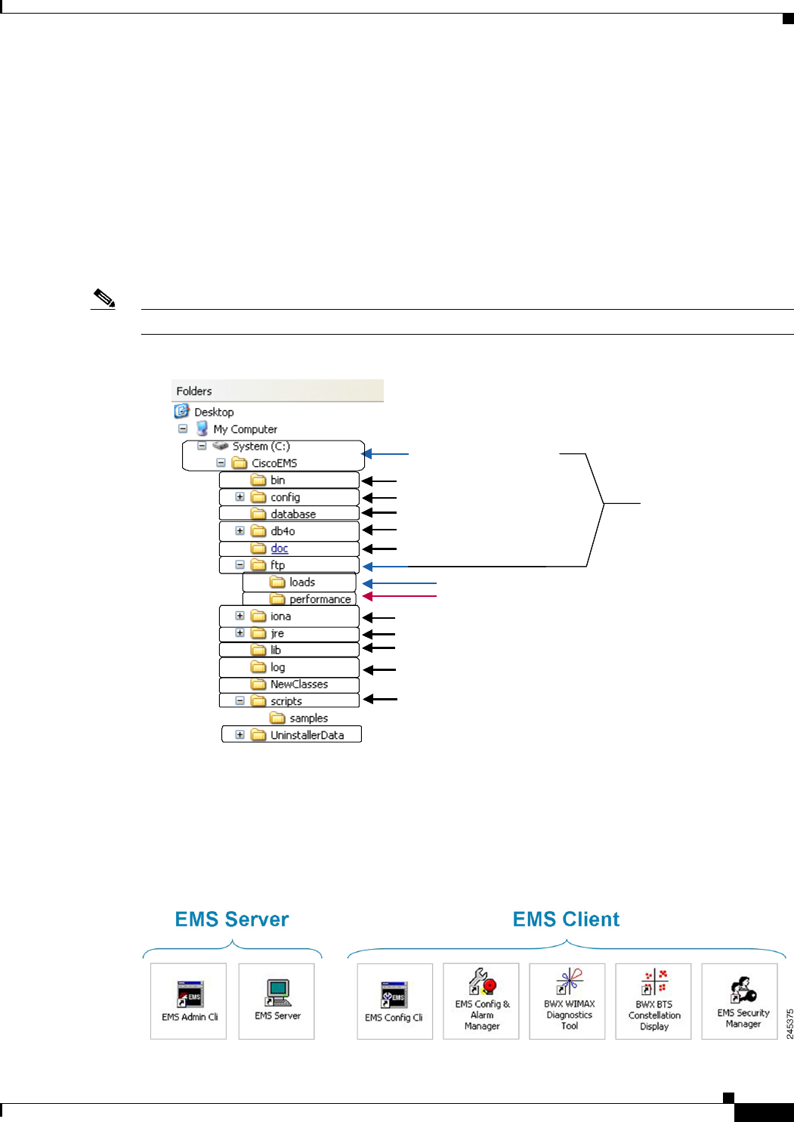Image resolution: width=794 pixels, height=1122 pixels.
Task: Open EMS Config & Alarm Manager icon
Action: tap(482, 982)
